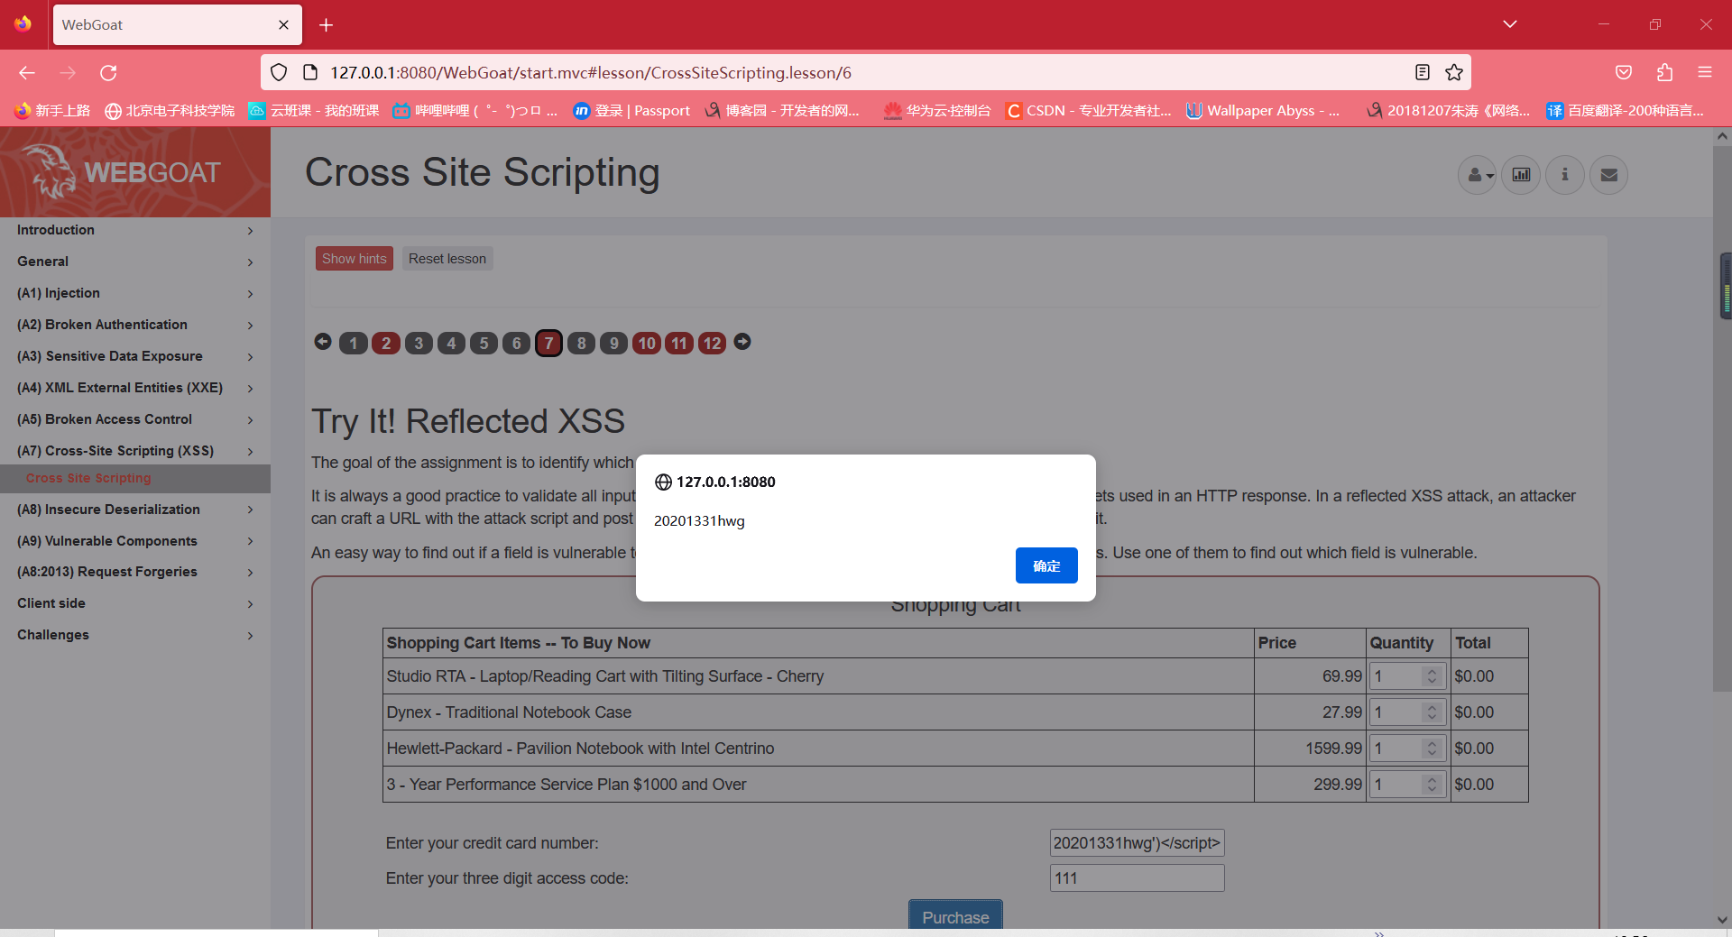Expand the Introduction menu
1732x937 pixels.
(135, 231)
